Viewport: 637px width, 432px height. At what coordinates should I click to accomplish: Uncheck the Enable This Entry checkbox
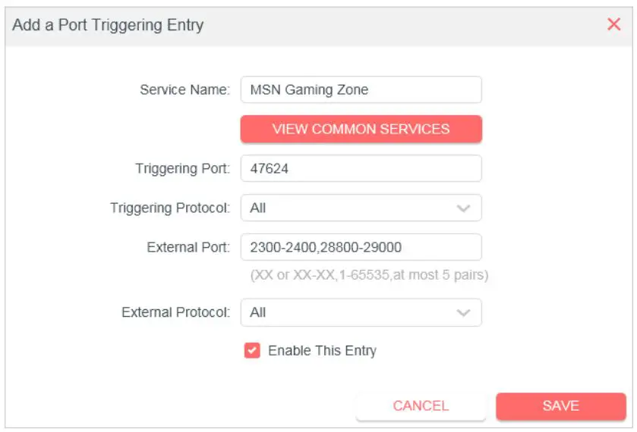[x=252, y=350]
